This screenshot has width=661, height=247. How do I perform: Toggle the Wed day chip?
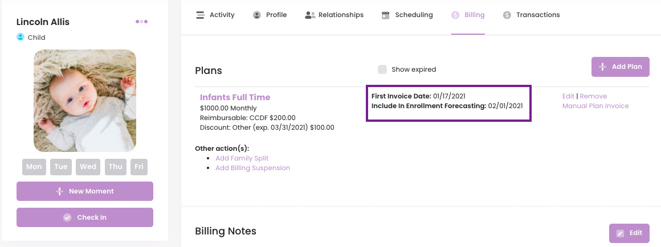coord(88,167)
